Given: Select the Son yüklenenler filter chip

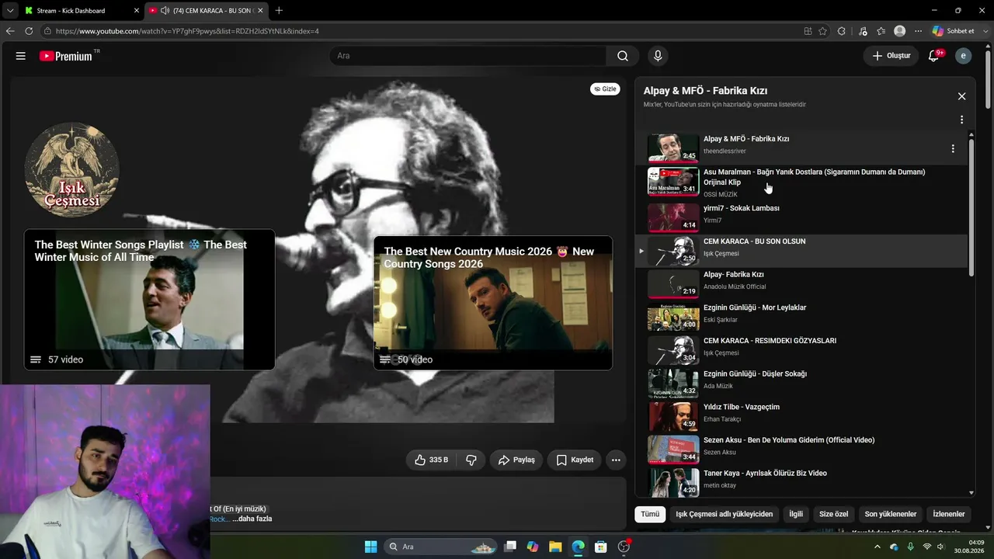Looking at the screenshot, I should 891,514.
